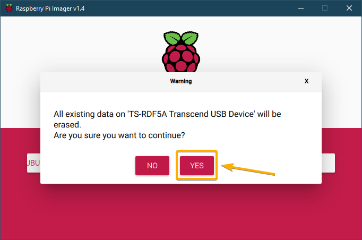Click the Raspberry Pi Imager title bar icon
This screenshot has height=240, width=362.
[x=9, y=8]
